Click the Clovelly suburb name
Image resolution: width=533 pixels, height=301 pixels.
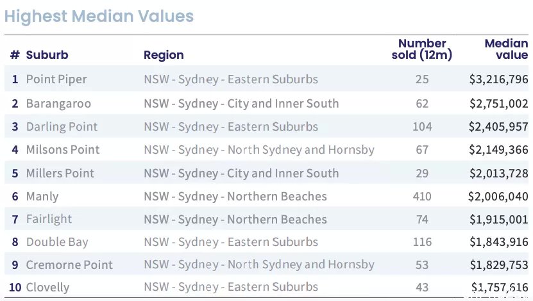[47, 288]
